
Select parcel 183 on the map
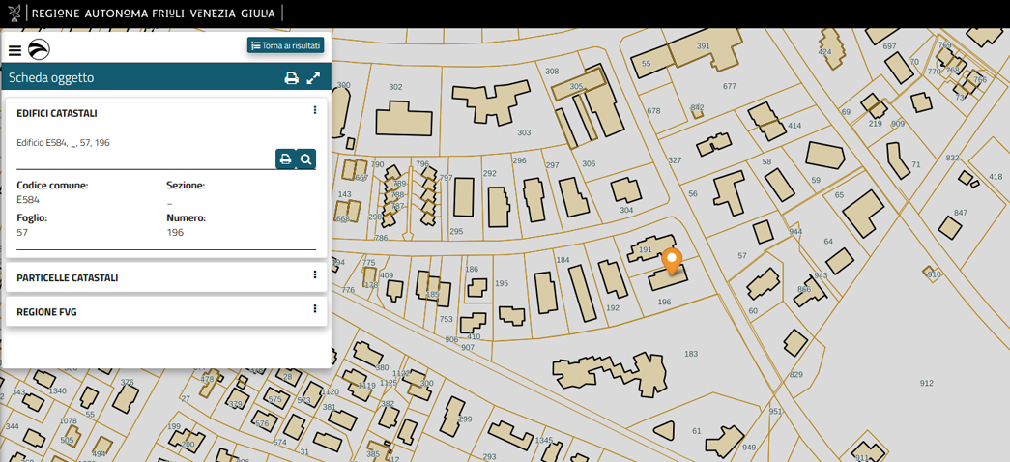(690, 354)
